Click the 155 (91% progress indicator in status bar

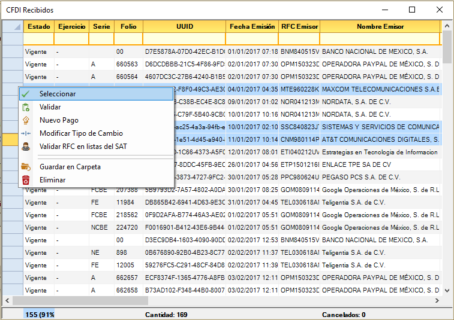[39, 315]
